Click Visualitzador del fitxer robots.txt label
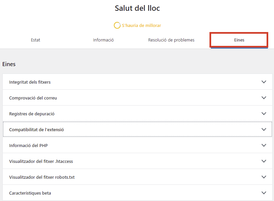Viewport: 274px width, 201px height. (42, 177)
